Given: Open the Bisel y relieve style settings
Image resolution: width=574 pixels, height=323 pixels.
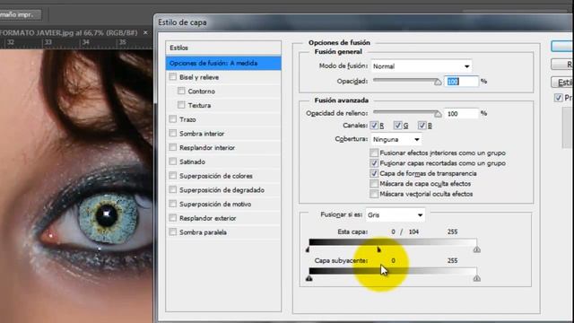Looking at the screenshot, I should pos(199,77).
